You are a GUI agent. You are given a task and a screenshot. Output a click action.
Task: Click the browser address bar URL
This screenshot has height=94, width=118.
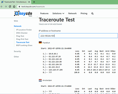[33, 7]
